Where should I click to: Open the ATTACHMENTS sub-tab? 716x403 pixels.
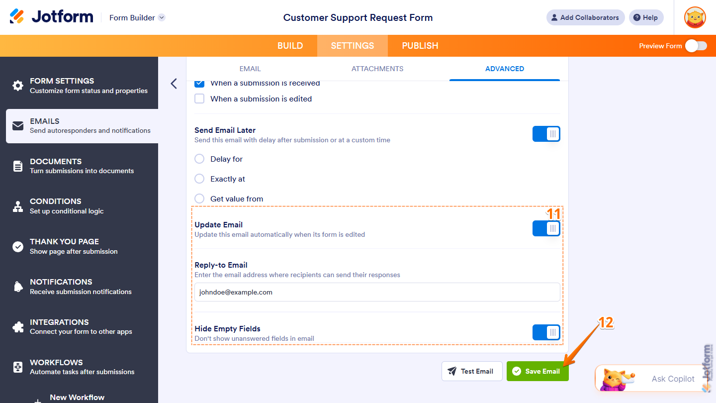[x=377, y=69]
